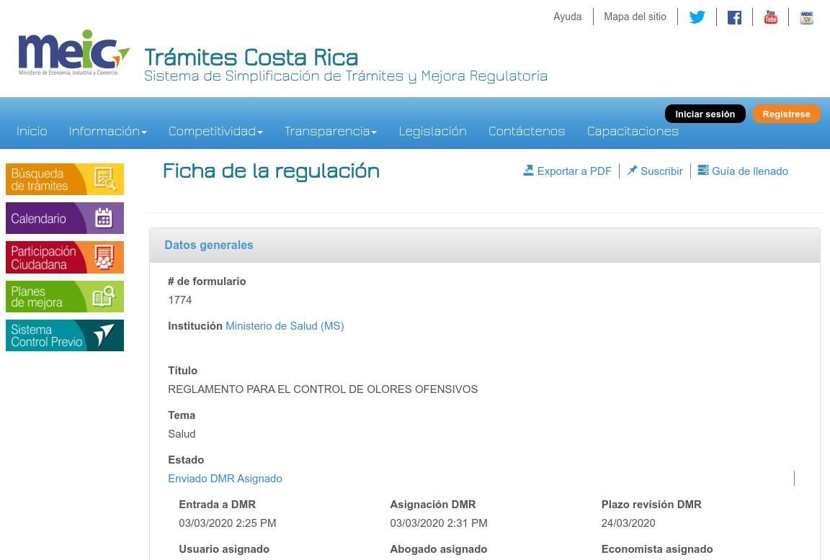Click the Datos generales panel header
830x560 pixels.
pyautogui.click(x=484, y=245)
